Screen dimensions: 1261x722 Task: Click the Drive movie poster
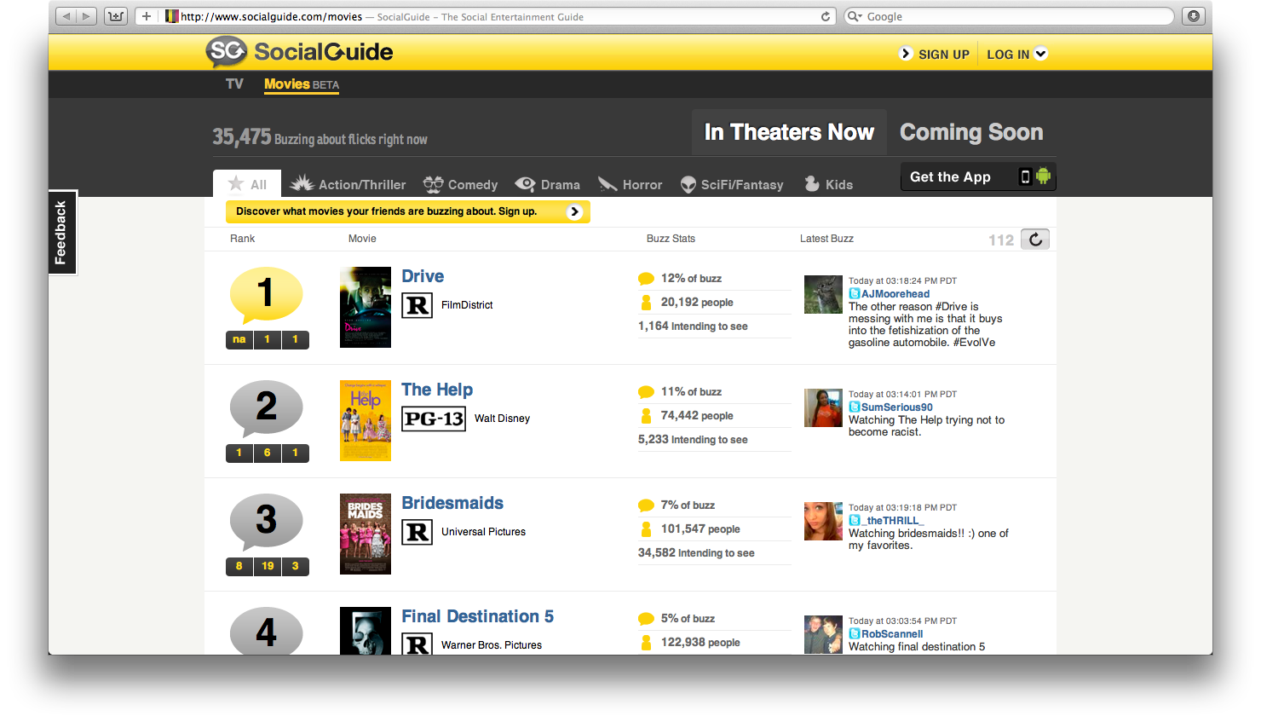[x=366, y=308]
